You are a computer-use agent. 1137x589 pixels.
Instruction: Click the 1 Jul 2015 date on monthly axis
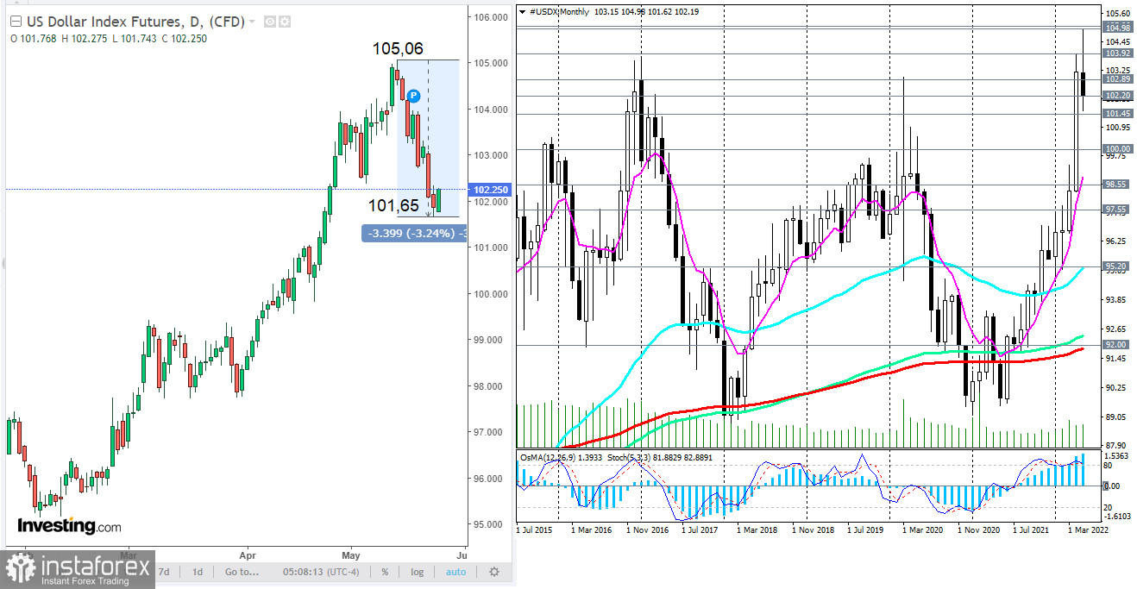(x=535, y=529)
